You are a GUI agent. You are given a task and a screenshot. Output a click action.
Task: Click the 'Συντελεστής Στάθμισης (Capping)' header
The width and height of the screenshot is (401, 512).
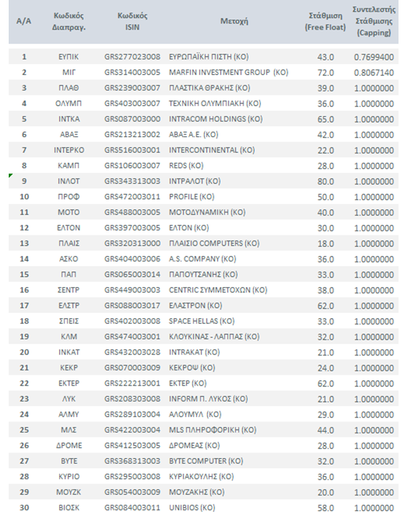coord(374,21)
